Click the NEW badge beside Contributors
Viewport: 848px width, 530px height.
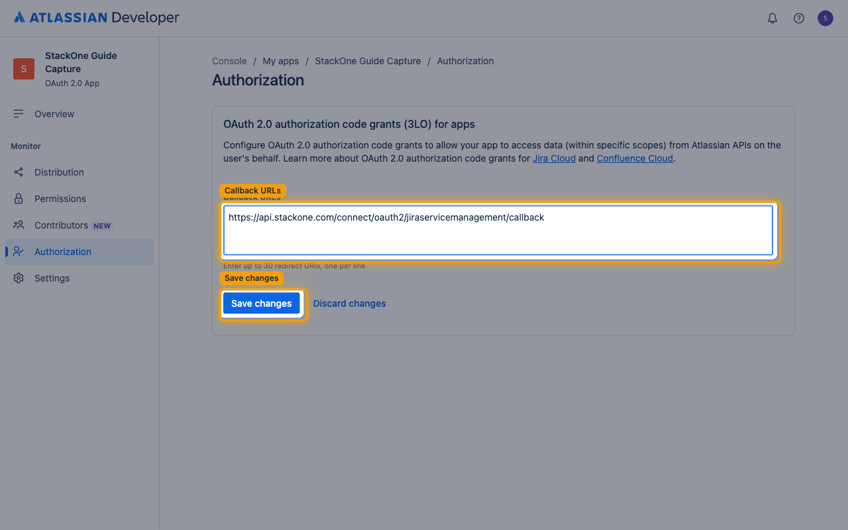point(102,226)
